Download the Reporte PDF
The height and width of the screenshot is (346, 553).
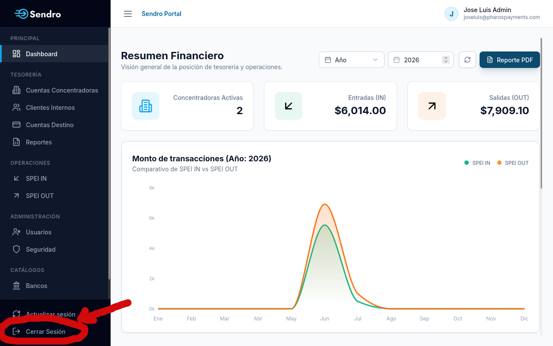[x=510, y=60]
